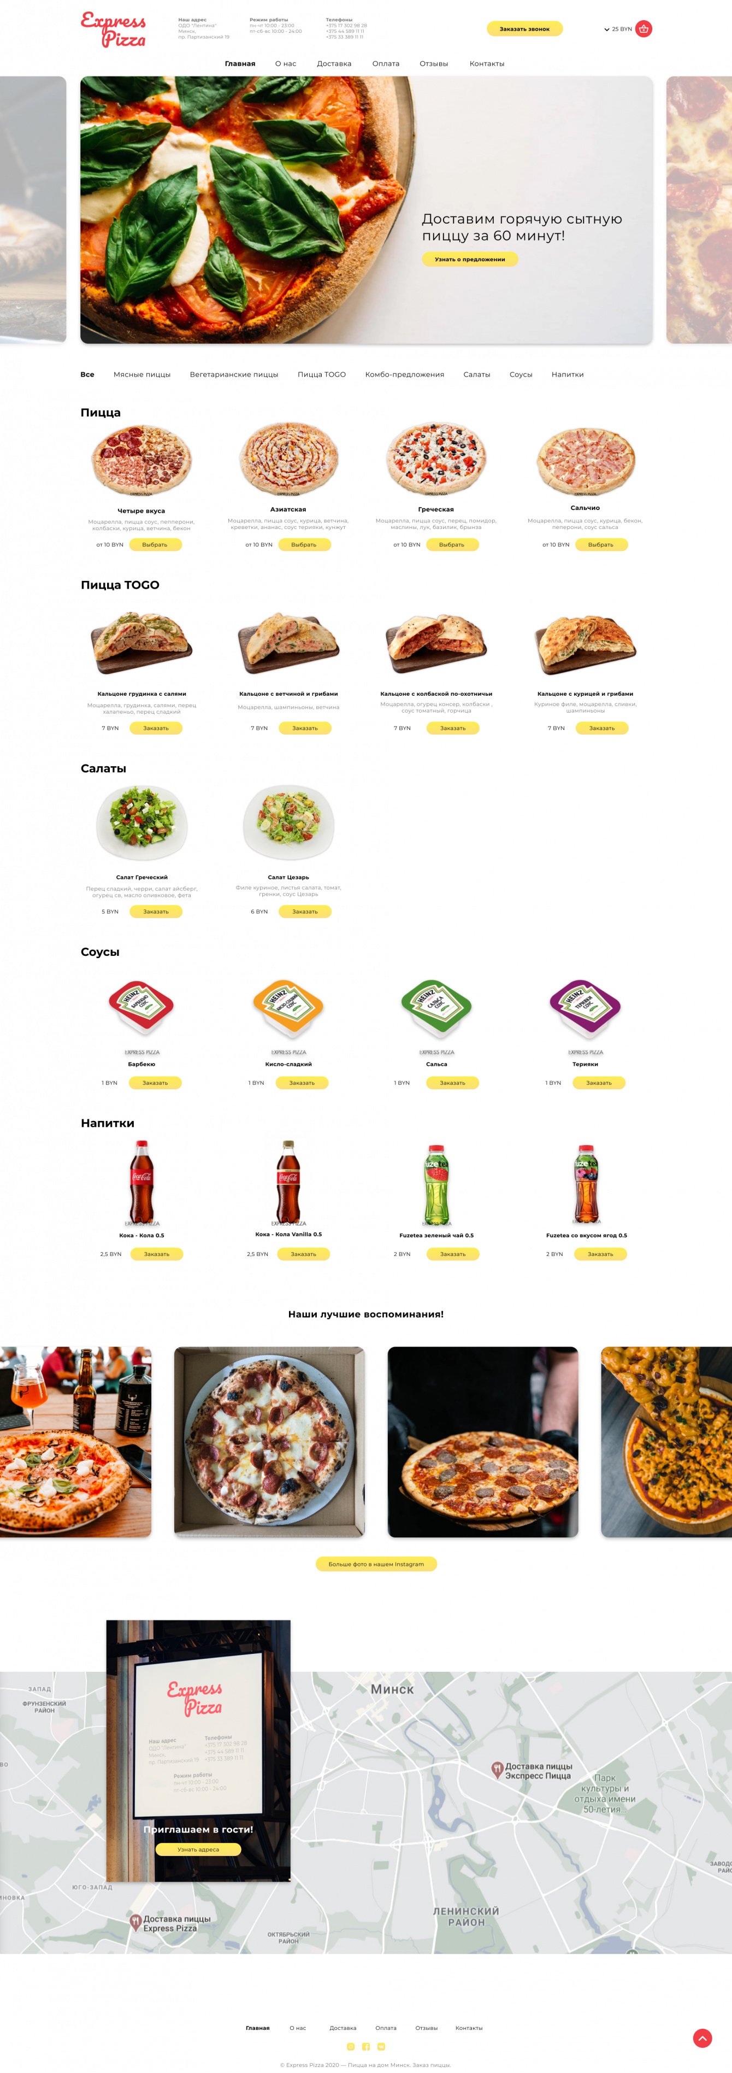Click the red scroll-to-top arrow button
The height and width of the screenshot is (2073, 732).
[x=703, y=2037]
